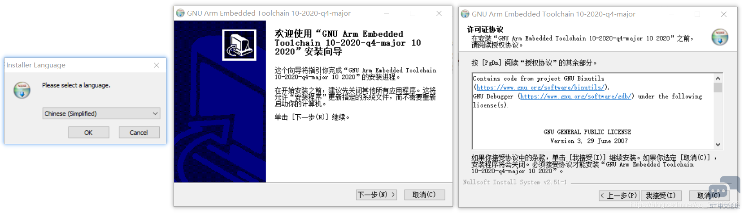
Task: Click 'Nullsoft Install System v2.51-1' text
Action: click(x=515, y=182)
